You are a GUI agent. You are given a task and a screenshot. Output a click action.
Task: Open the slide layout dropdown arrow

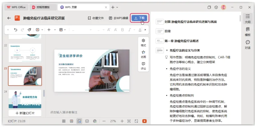click(65, 30)
